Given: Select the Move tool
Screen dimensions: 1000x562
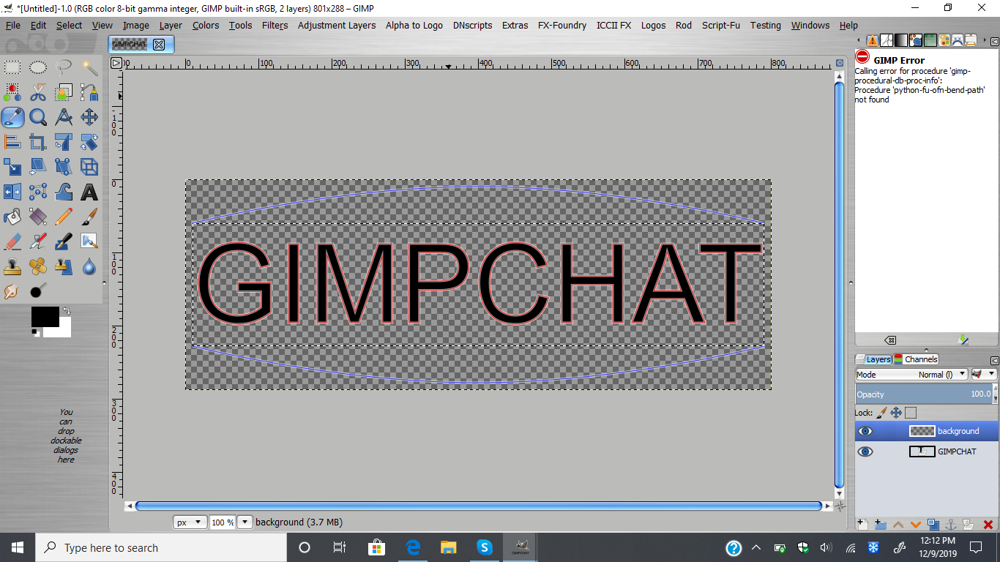Looking at the screenshot, I should tap(89, 118).
